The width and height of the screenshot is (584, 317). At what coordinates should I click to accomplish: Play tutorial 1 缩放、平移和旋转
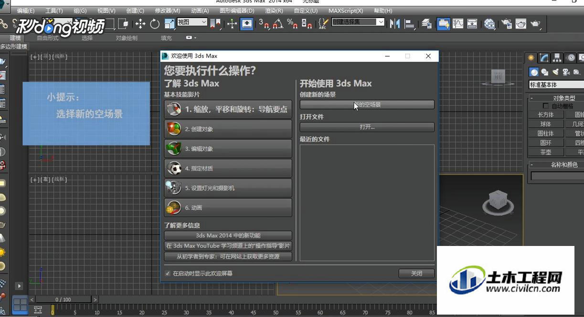tap(228, 109)
